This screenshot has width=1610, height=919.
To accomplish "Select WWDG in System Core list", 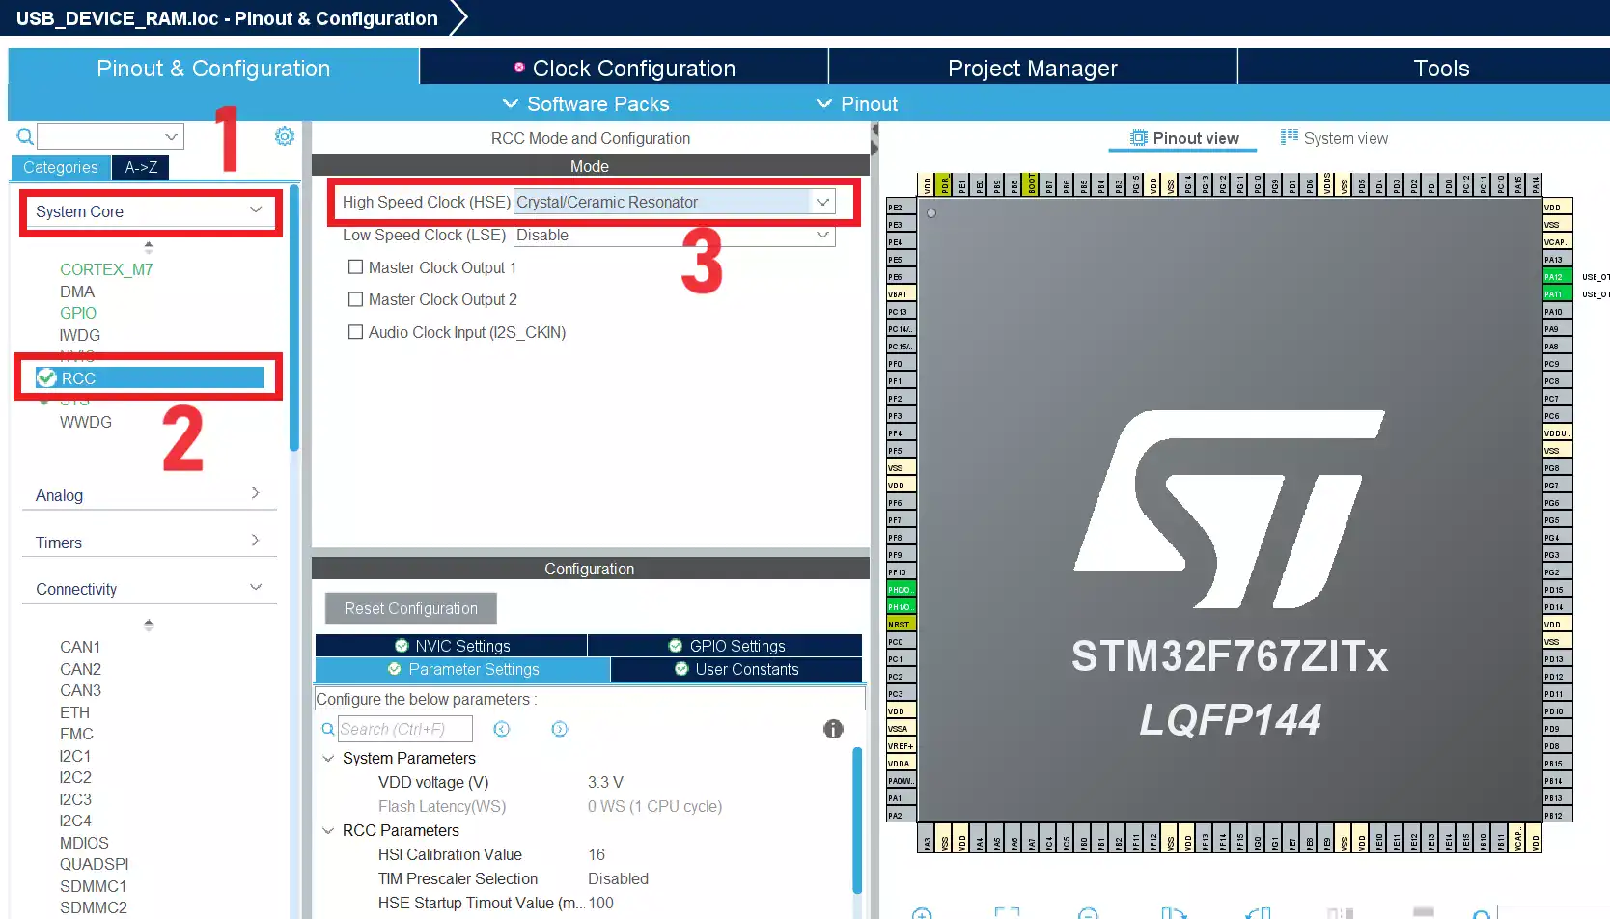I will tap(86, 422).
